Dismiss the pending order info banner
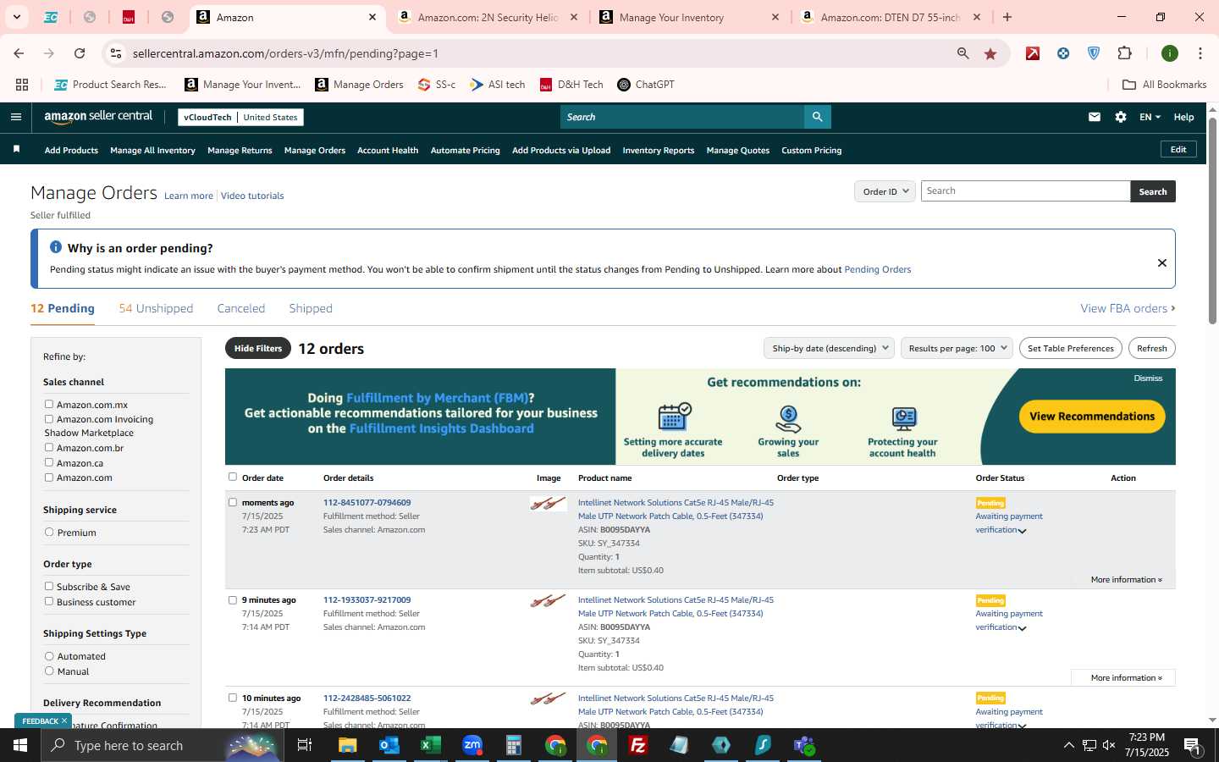 [1161, 262]
